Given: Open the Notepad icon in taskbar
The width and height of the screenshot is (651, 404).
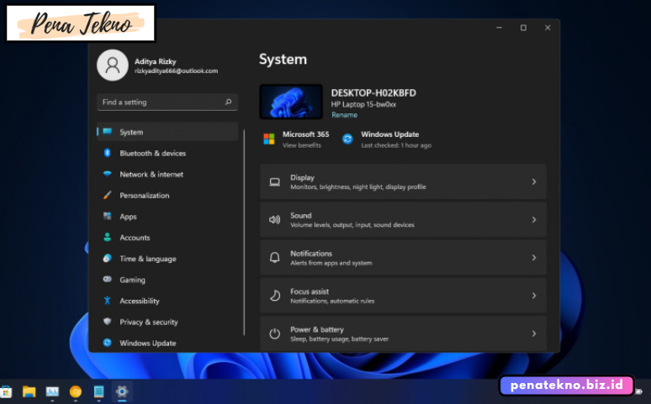Looking at the screenshot, I should tap(98, 391).
